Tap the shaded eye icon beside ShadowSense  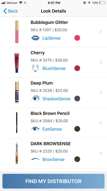[35, 99]
